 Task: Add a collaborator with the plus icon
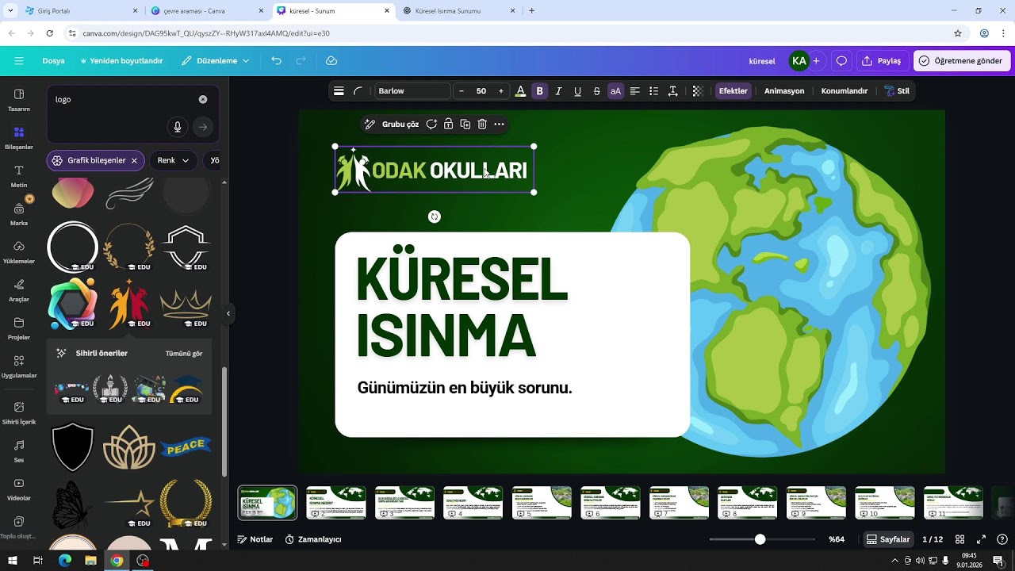tap(816, 60)
